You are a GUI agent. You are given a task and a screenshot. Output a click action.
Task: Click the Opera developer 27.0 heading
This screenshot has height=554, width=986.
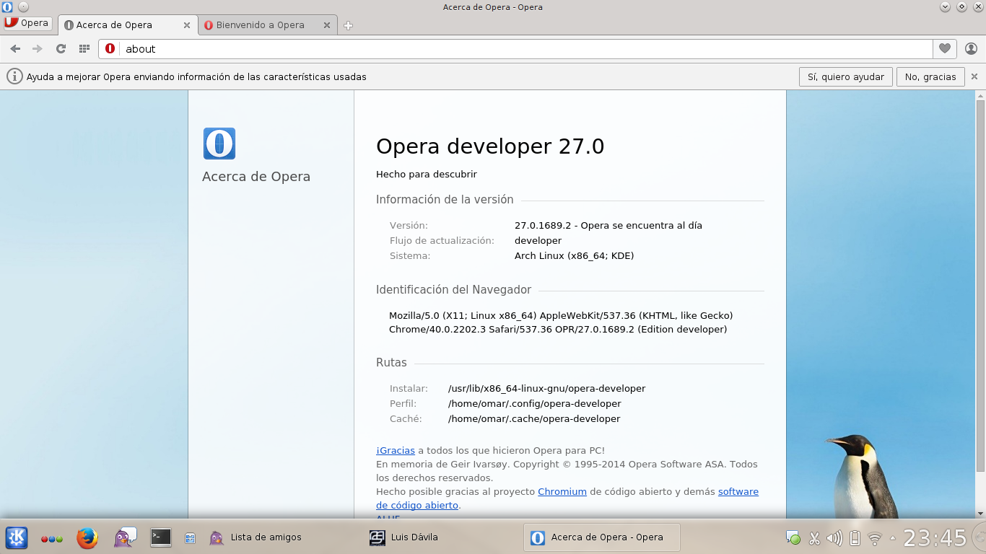(490, 146)
